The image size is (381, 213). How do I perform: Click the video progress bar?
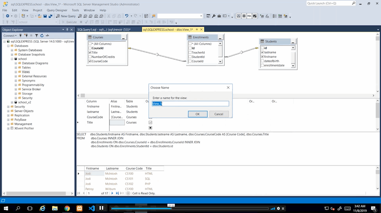(x=190, y=209)
